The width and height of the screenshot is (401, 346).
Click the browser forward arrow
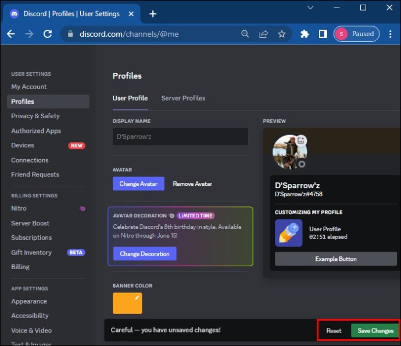pos(29,34)
